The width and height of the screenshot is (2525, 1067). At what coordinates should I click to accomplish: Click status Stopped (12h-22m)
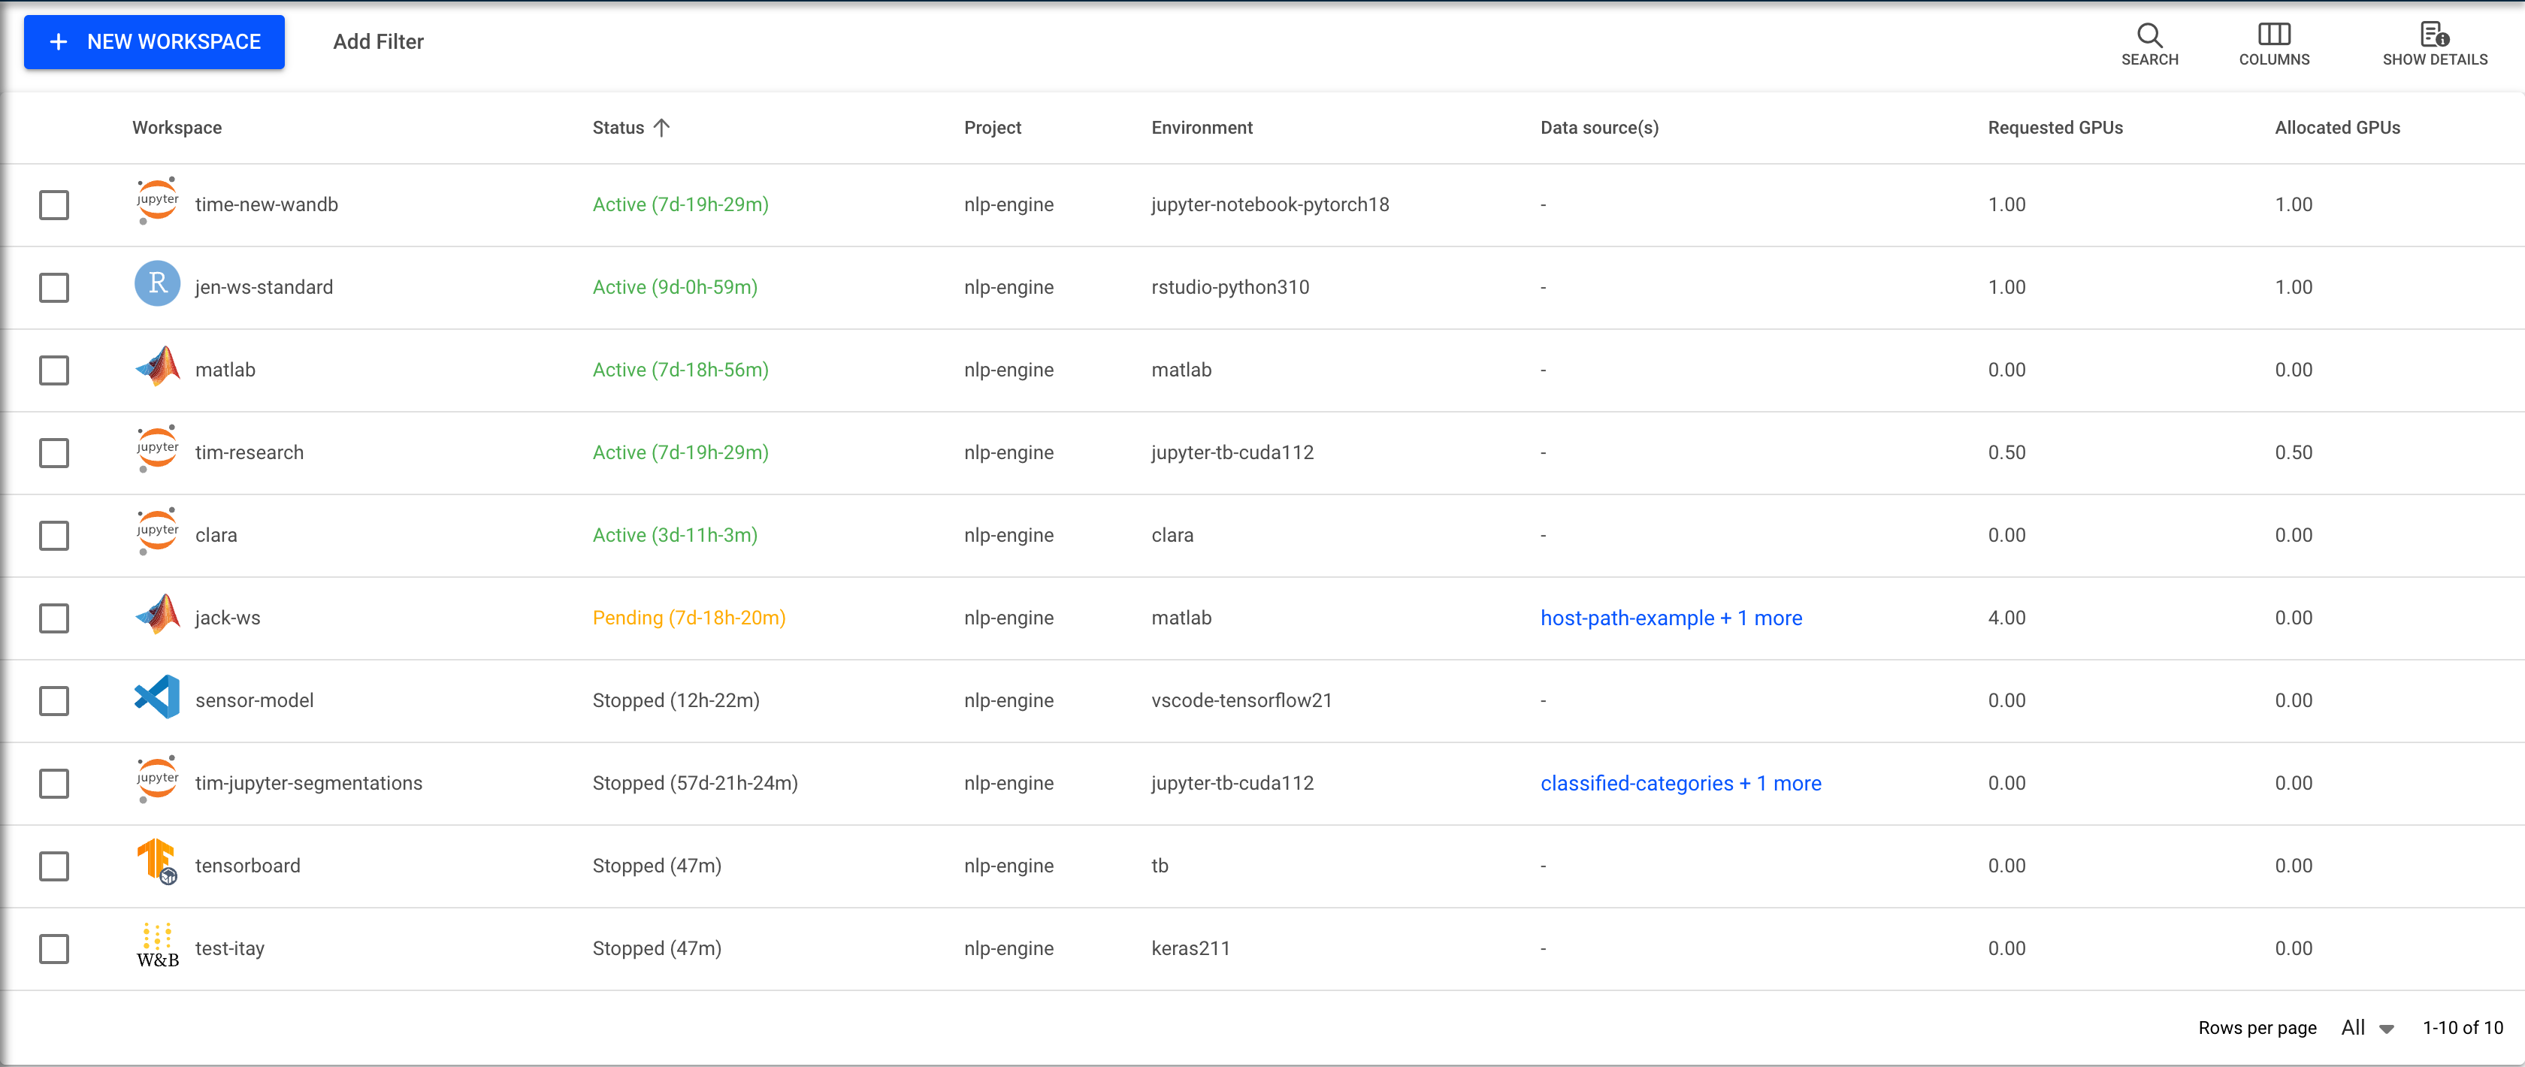pos(676,700)
